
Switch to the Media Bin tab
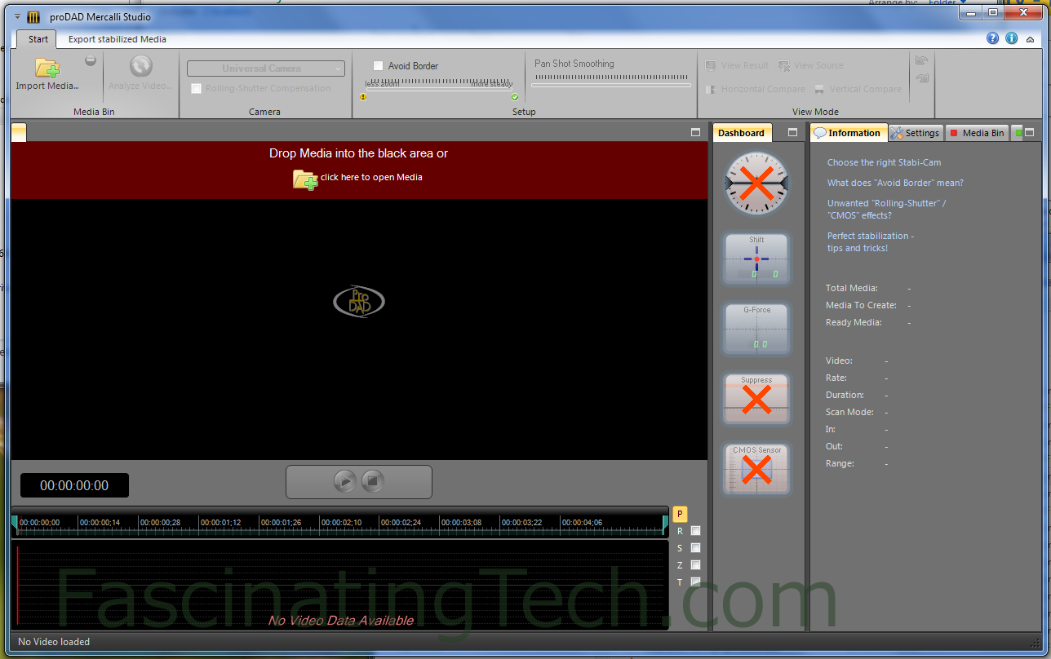[977, 133]
